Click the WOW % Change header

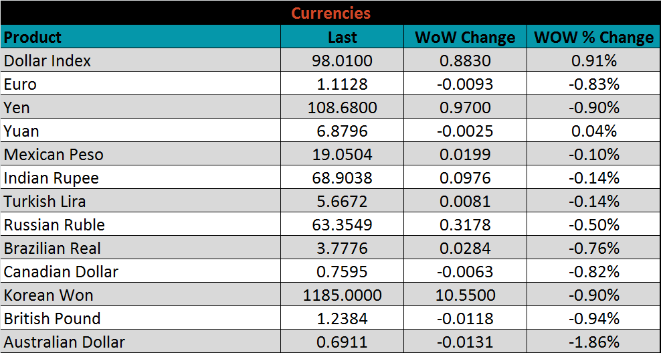click(593, 38)
